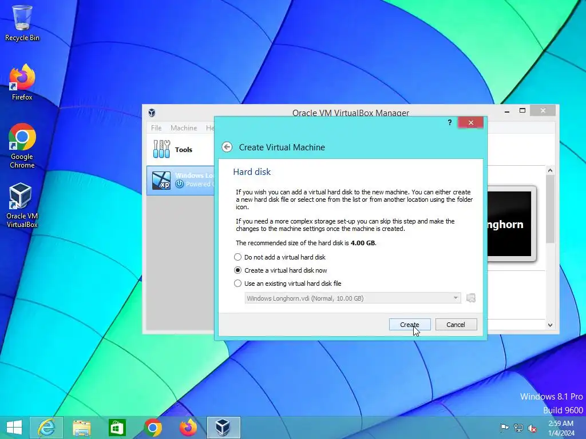Open the Windows Longhorn.vdi disk dropdown
The height and width of the screenshot is (439, 586).
tap(353, 298)
